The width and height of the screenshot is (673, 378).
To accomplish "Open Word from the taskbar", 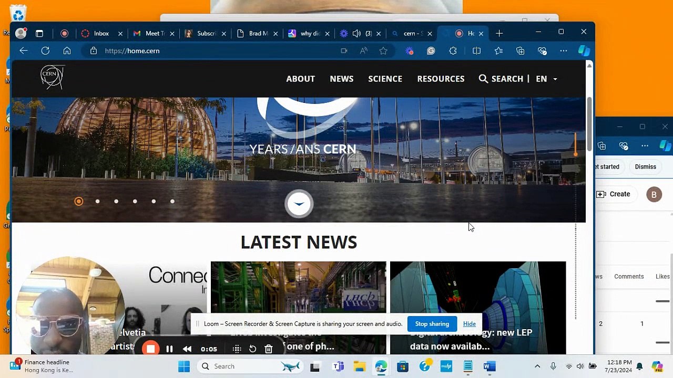I will (490, 366).
